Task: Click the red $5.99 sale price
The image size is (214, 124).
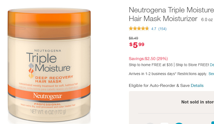Action: (137, 45)
